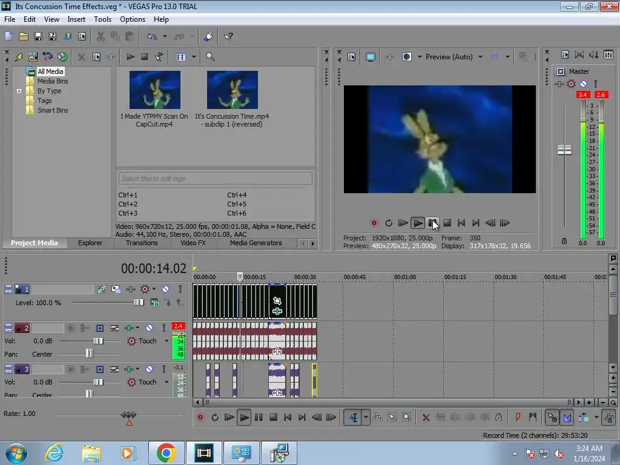Toggle Solo on audio track 2
This screenshot has width=620, height=465.
pyautogui.click(x=163, y=328)
